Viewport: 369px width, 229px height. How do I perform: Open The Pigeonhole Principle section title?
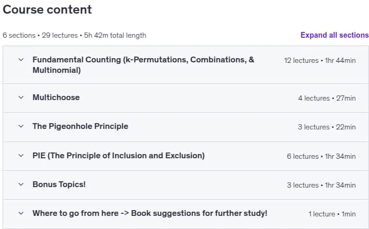(80, 126)
